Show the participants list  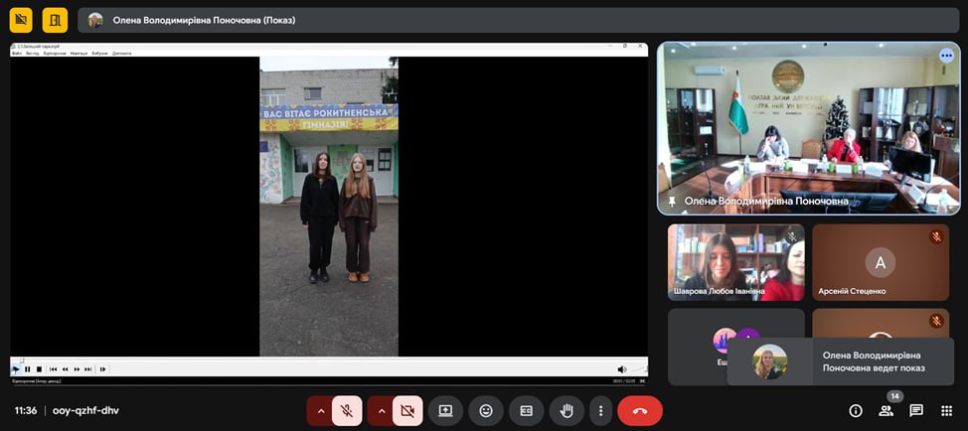pyautogui.click(x=886, y=410)
